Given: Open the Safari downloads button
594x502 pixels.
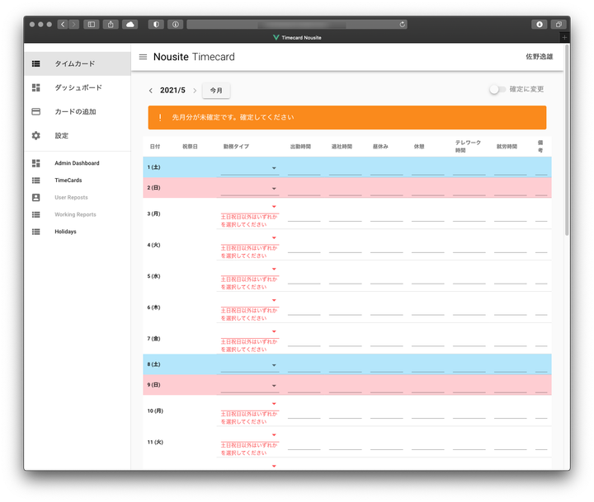Looking at the screenshot, I should [x=540, y=24].
